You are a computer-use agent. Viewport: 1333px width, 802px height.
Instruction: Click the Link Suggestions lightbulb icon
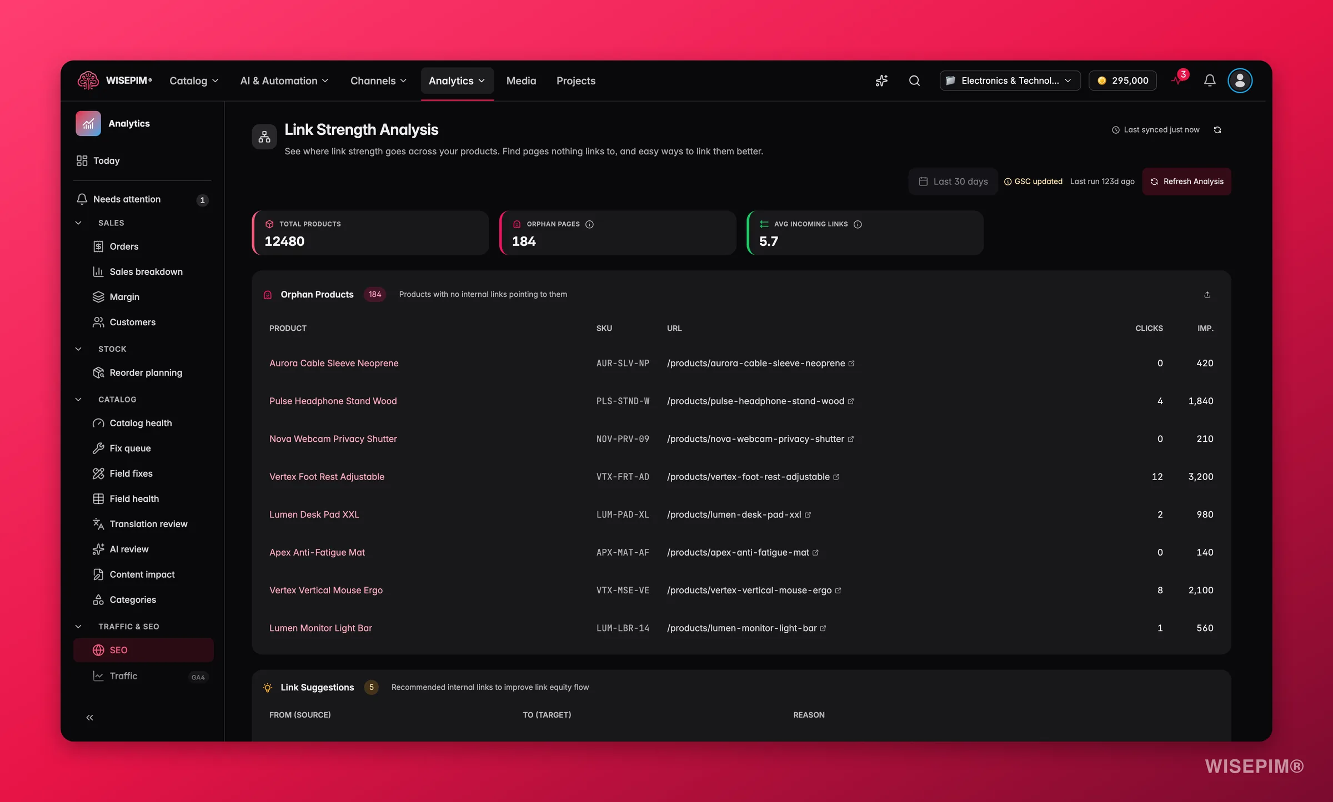268,688
